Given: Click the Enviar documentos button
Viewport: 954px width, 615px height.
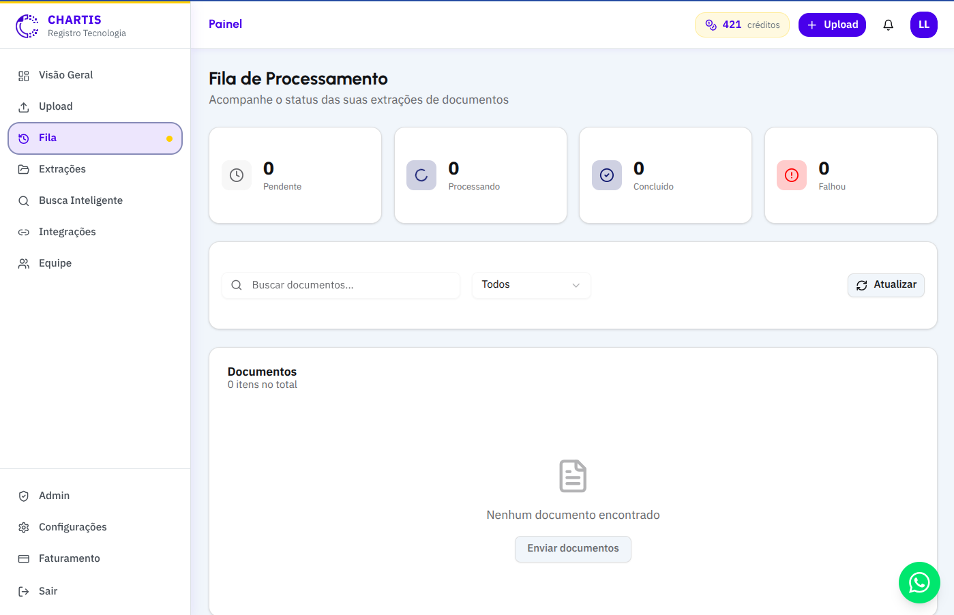Looking at the screenshot, I should pos(573,549).
